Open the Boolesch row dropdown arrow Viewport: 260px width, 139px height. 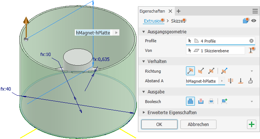pos(252,102)
